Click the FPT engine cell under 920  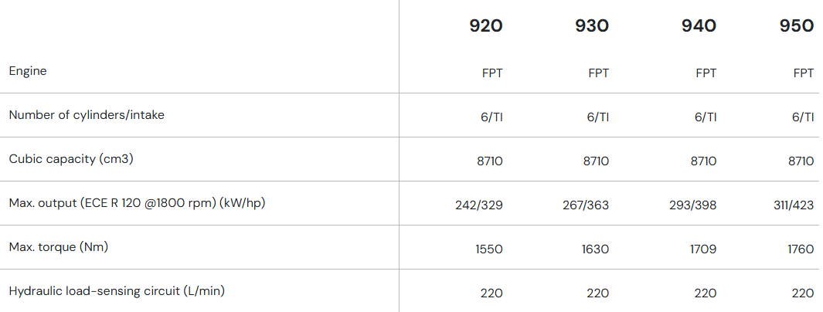click(492, 73)
